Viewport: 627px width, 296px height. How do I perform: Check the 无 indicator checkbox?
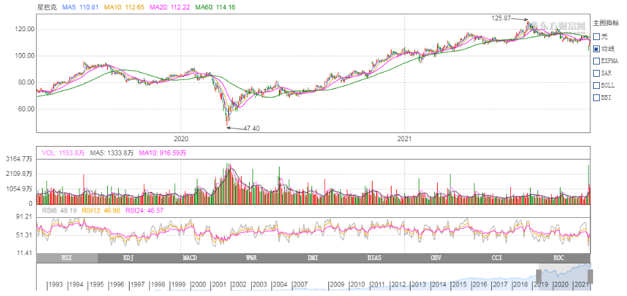pos(596,37)
